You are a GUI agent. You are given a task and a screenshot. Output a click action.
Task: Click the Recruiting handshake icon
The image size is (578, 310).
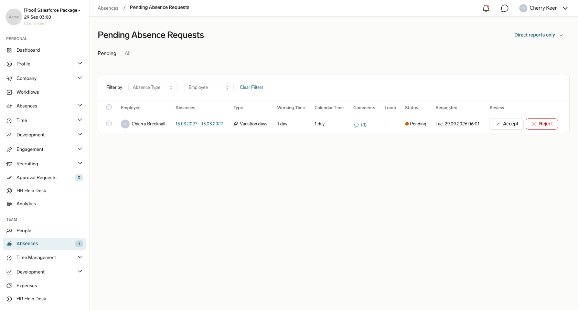pos(9,164)
